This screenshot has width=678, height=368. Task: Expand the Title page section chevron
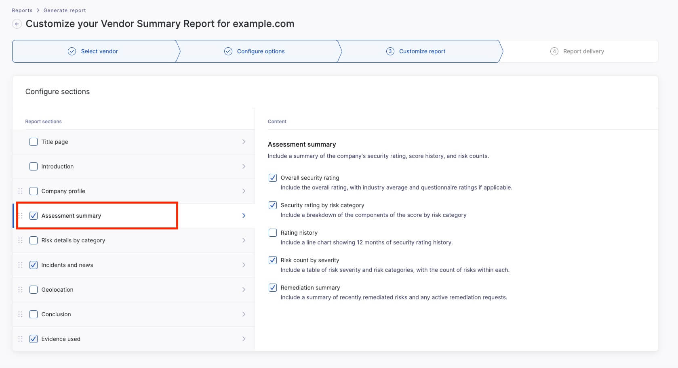click(244, 142)
